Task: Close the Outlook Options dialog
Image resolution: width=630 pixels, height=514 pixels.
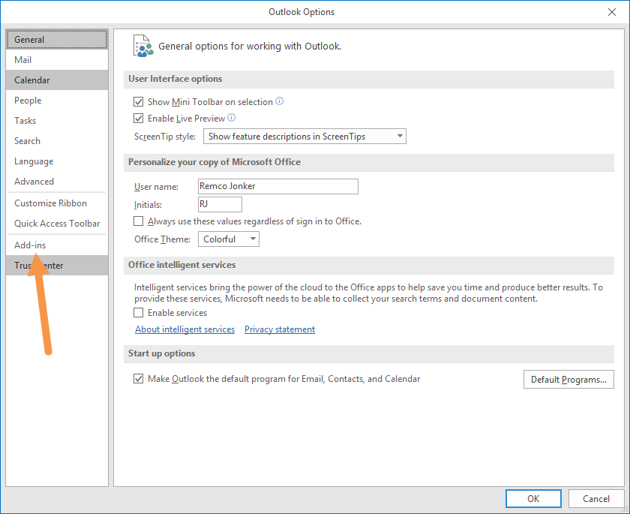Action: tap(611, 12)
